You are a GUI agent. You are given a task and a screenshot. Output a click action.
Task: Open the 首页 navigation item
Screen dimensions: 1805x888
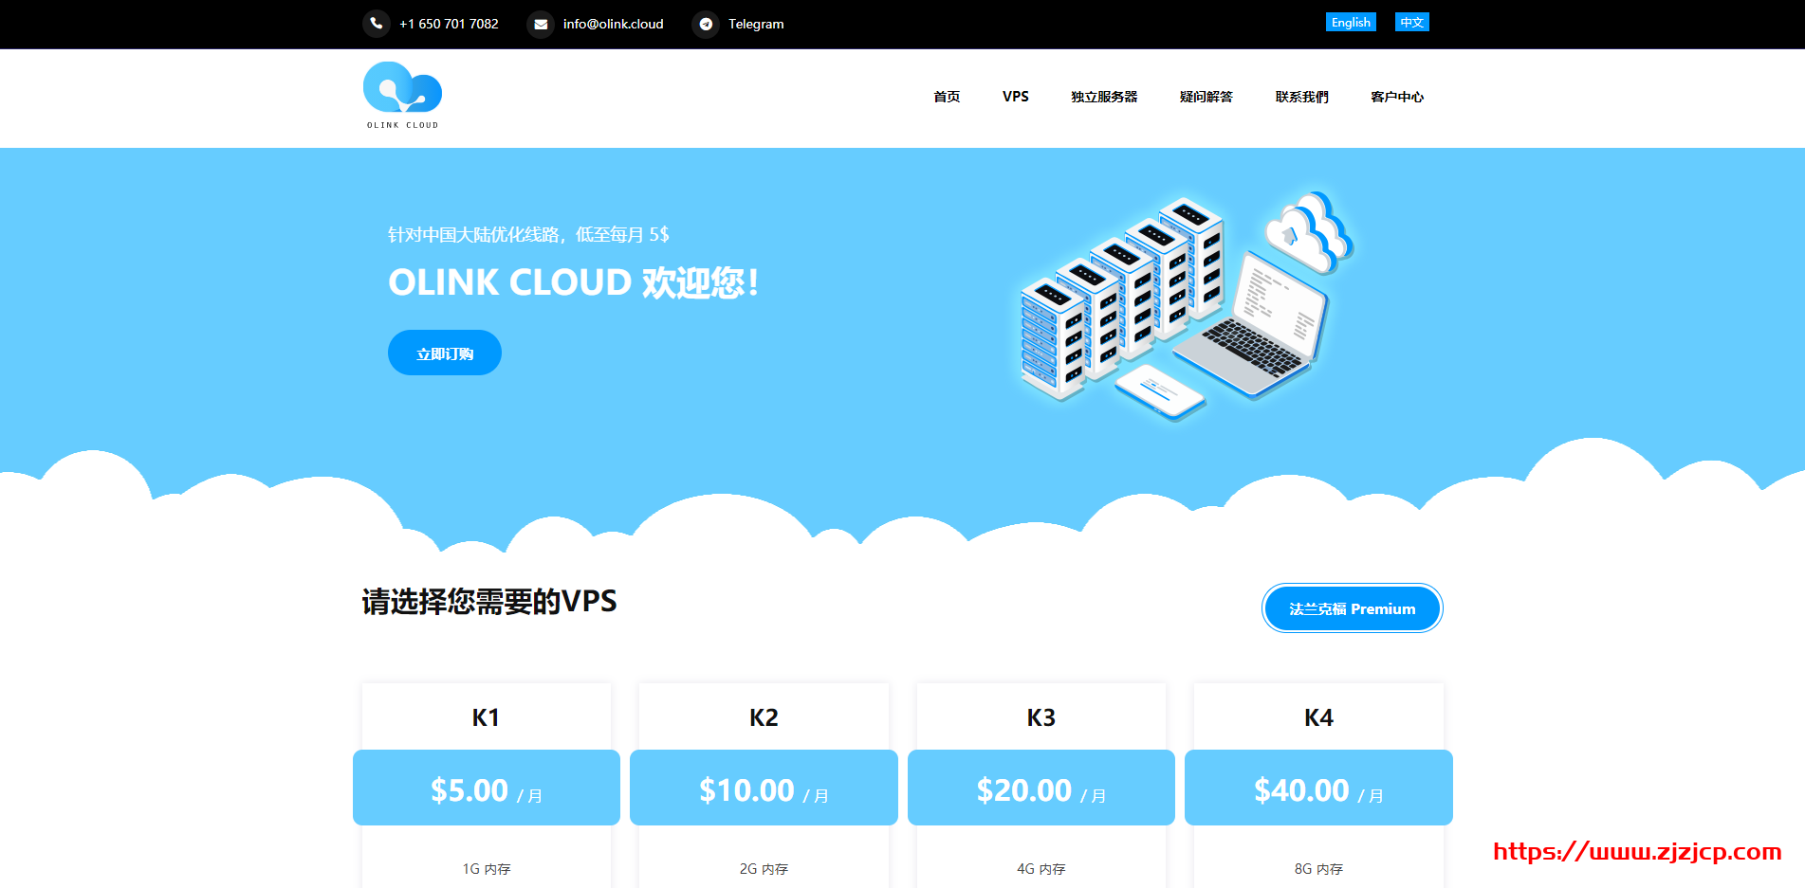(x=946, y=96)
